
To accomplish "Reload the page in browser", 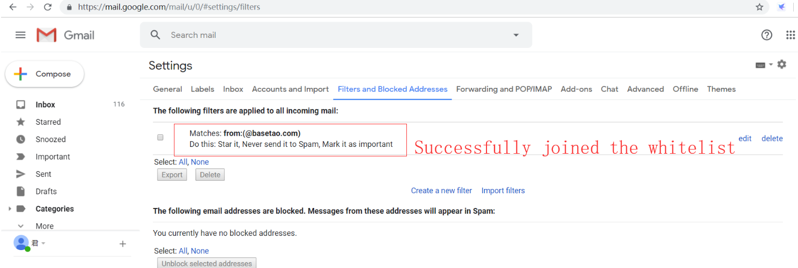I will coord(47,7).
